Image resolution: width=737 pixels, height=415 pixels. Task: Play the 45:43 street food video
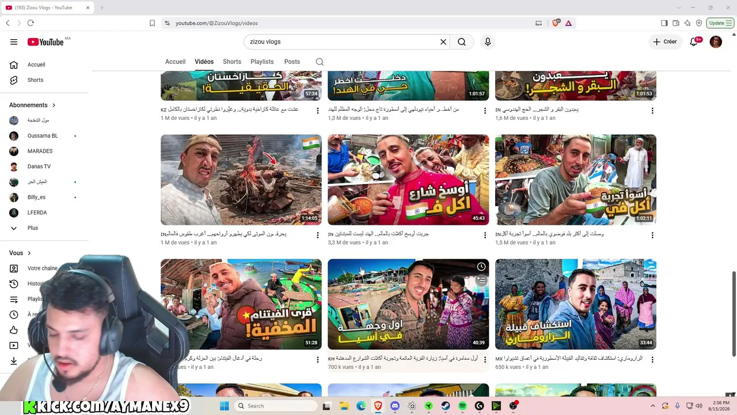[x=408, y=180]
